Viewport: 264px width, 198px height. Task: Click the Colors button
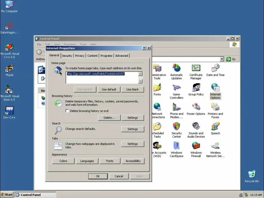(x=63, y=161)
